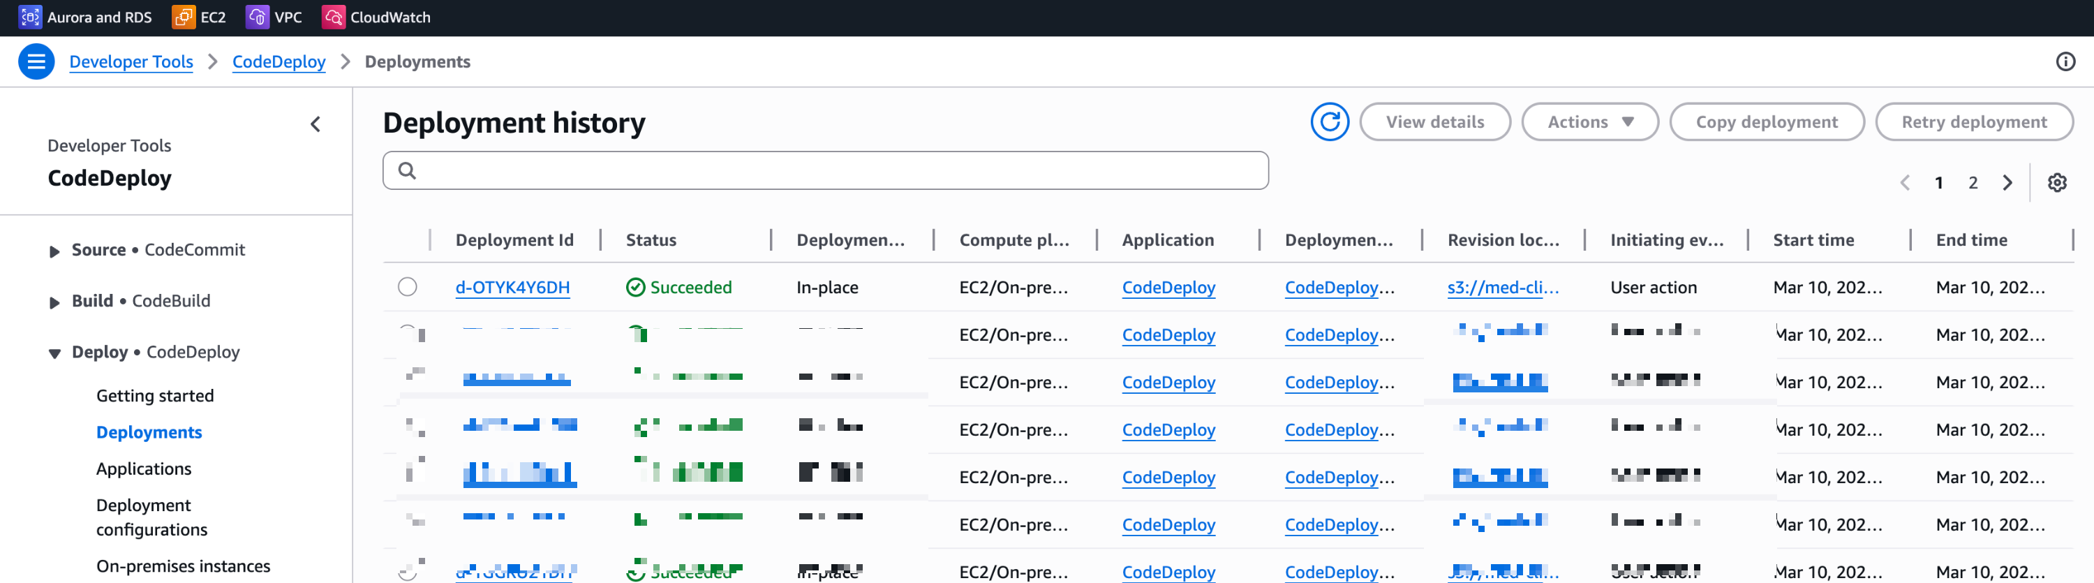Go to previous page of deployments
The width and height of the screenshot is (2094, 583).
(x=1905, y=183)
